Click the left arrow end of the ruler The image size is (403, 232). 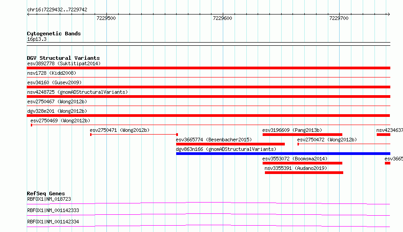point(28,14)
